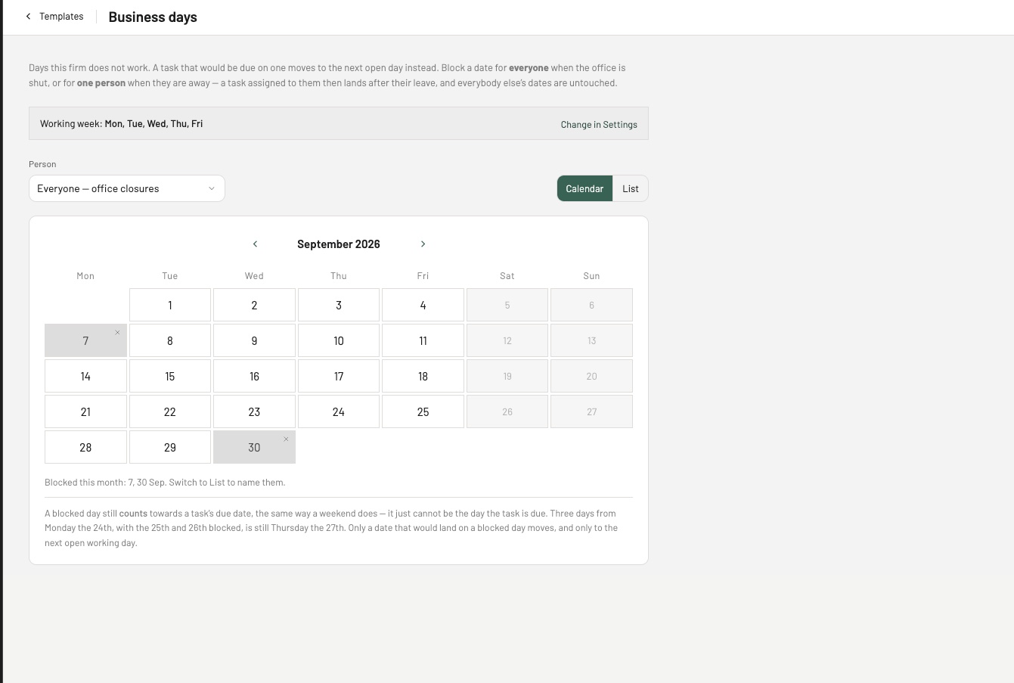The width and height of the screenshot is (1014, 683).
Task: Go back using the Templates chevron icon
Action: [x=28, y=17]
